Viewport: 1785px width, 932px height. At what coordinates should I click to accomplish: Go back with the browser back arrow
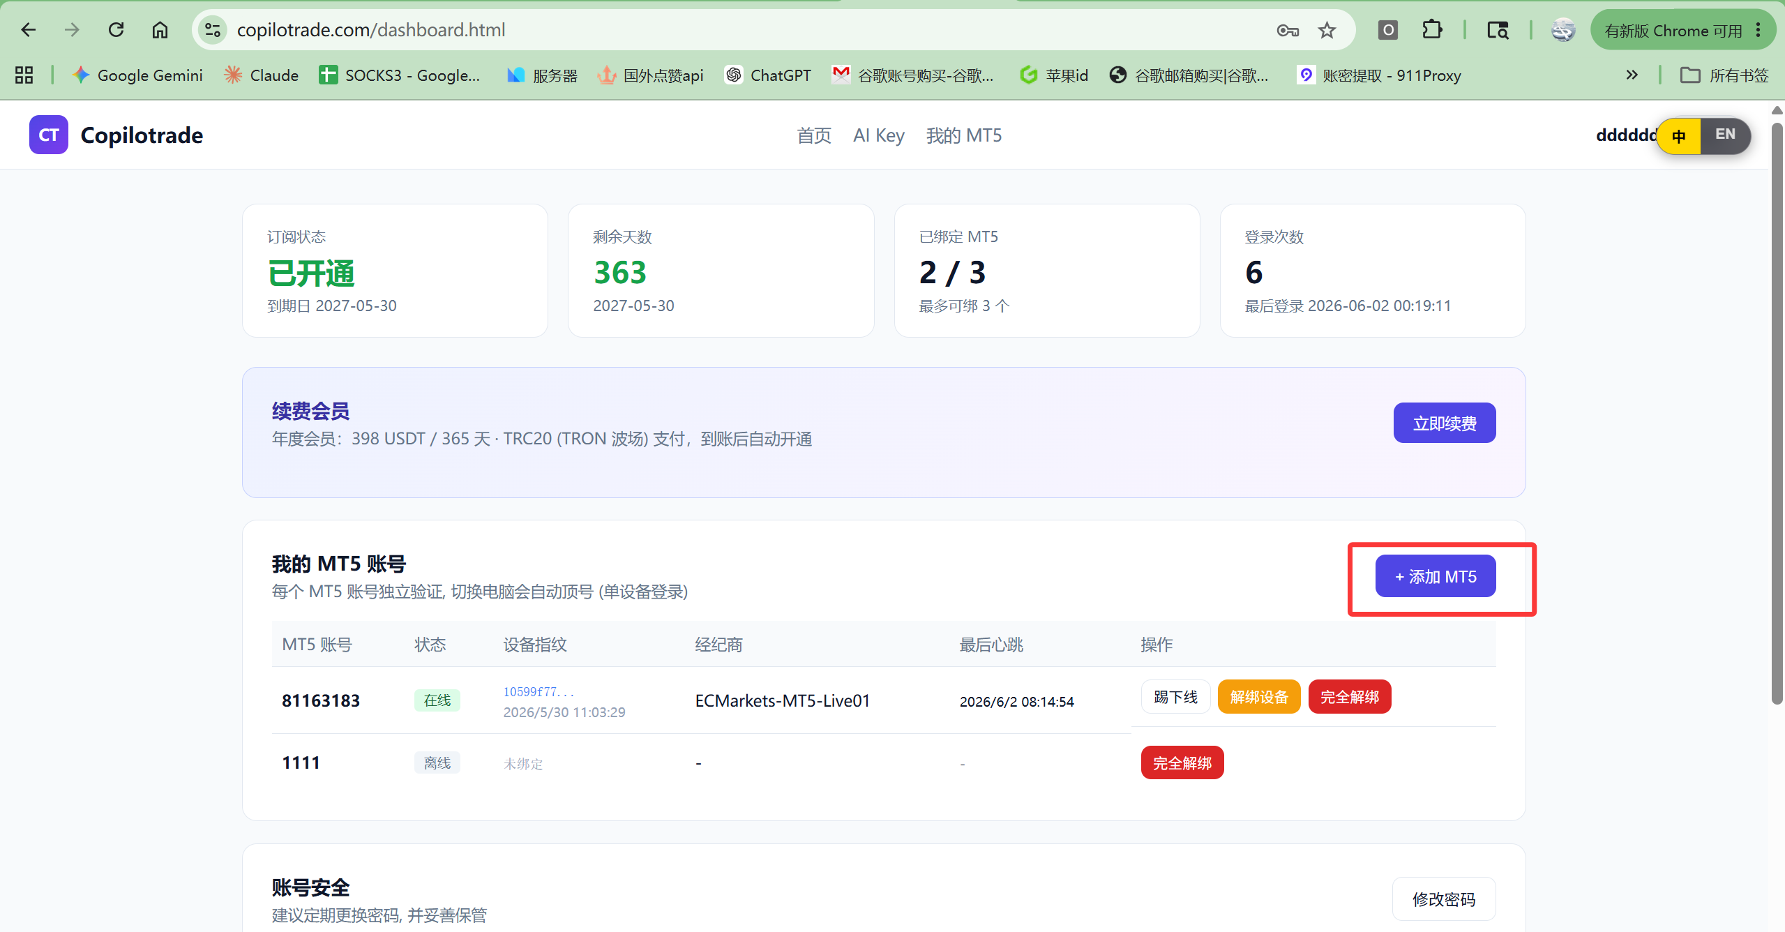coord(29,30)
